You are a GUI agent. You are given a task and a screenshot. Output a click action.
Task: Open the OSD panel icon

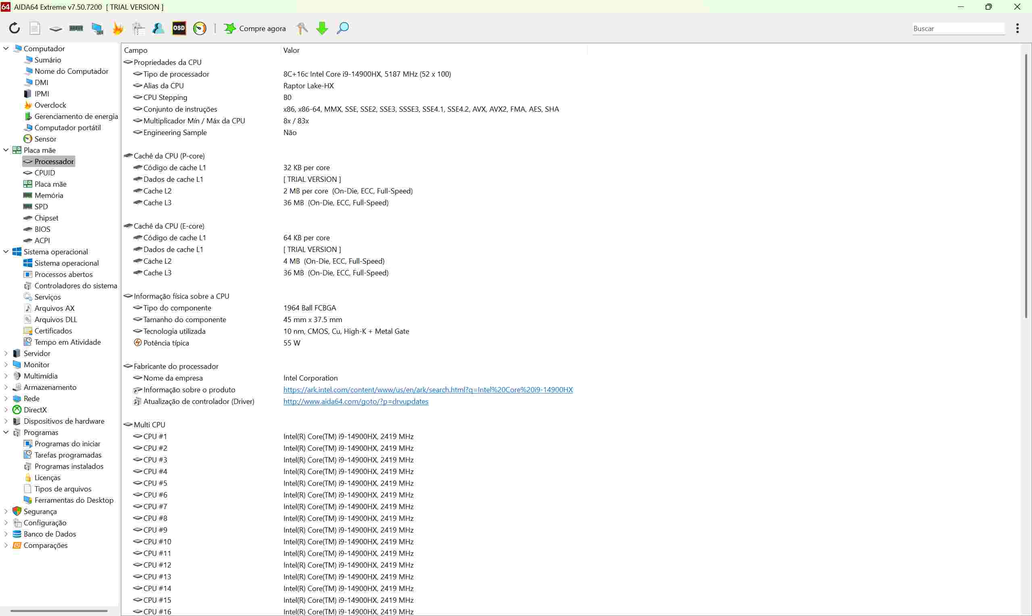(179, 28)
